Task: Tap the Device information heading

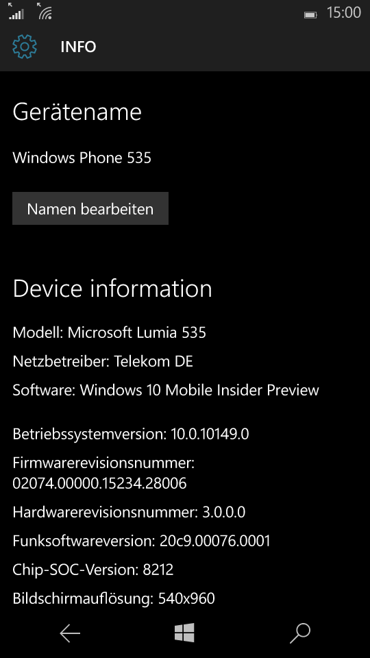Action: [x=112, y=289]
